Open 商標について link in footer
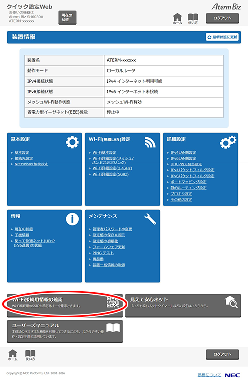Viewport: 248px width, 380px height. pyautogui.click(x=209, y=375)
